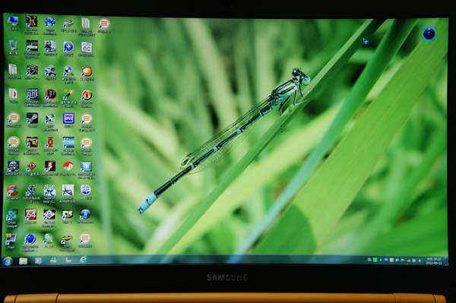456x303 pixels.
Task: Launch Internet Explorer from the taskbar
Action: 83,260
